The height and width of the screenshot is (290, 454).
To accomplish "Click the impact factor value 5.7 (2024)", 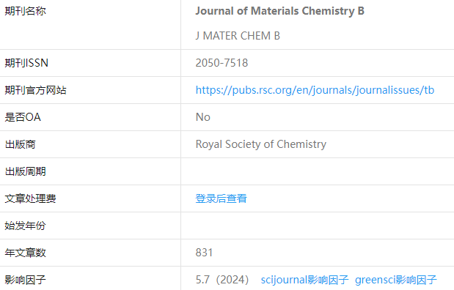I will pyautogui.click(x=222, y=280).
